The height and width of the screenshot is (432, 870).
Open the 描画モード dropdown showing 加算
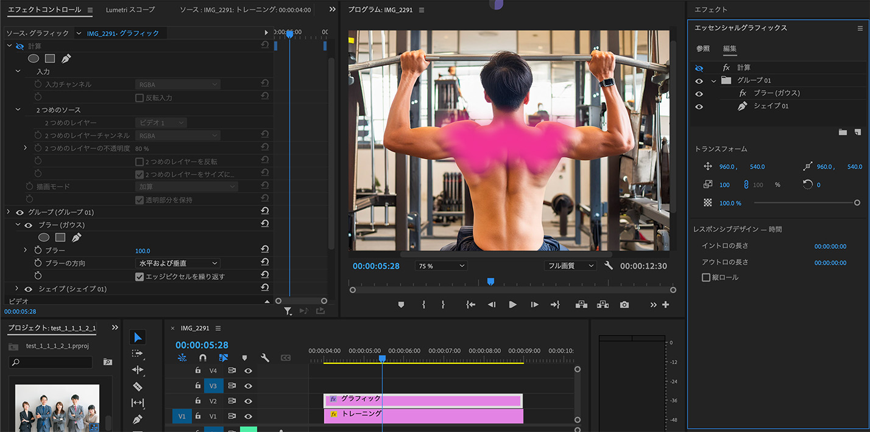click(x=177, y=186)
